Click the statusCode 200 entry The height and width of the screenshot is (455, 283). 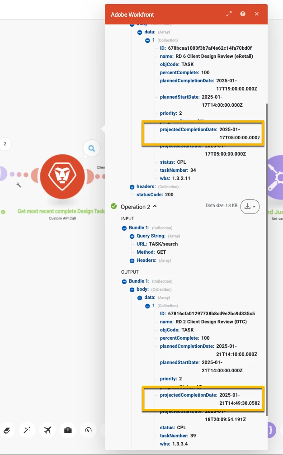(x=155, y=194)
